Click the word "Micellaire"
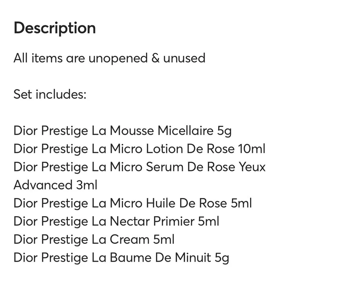 tap(185, 130)
